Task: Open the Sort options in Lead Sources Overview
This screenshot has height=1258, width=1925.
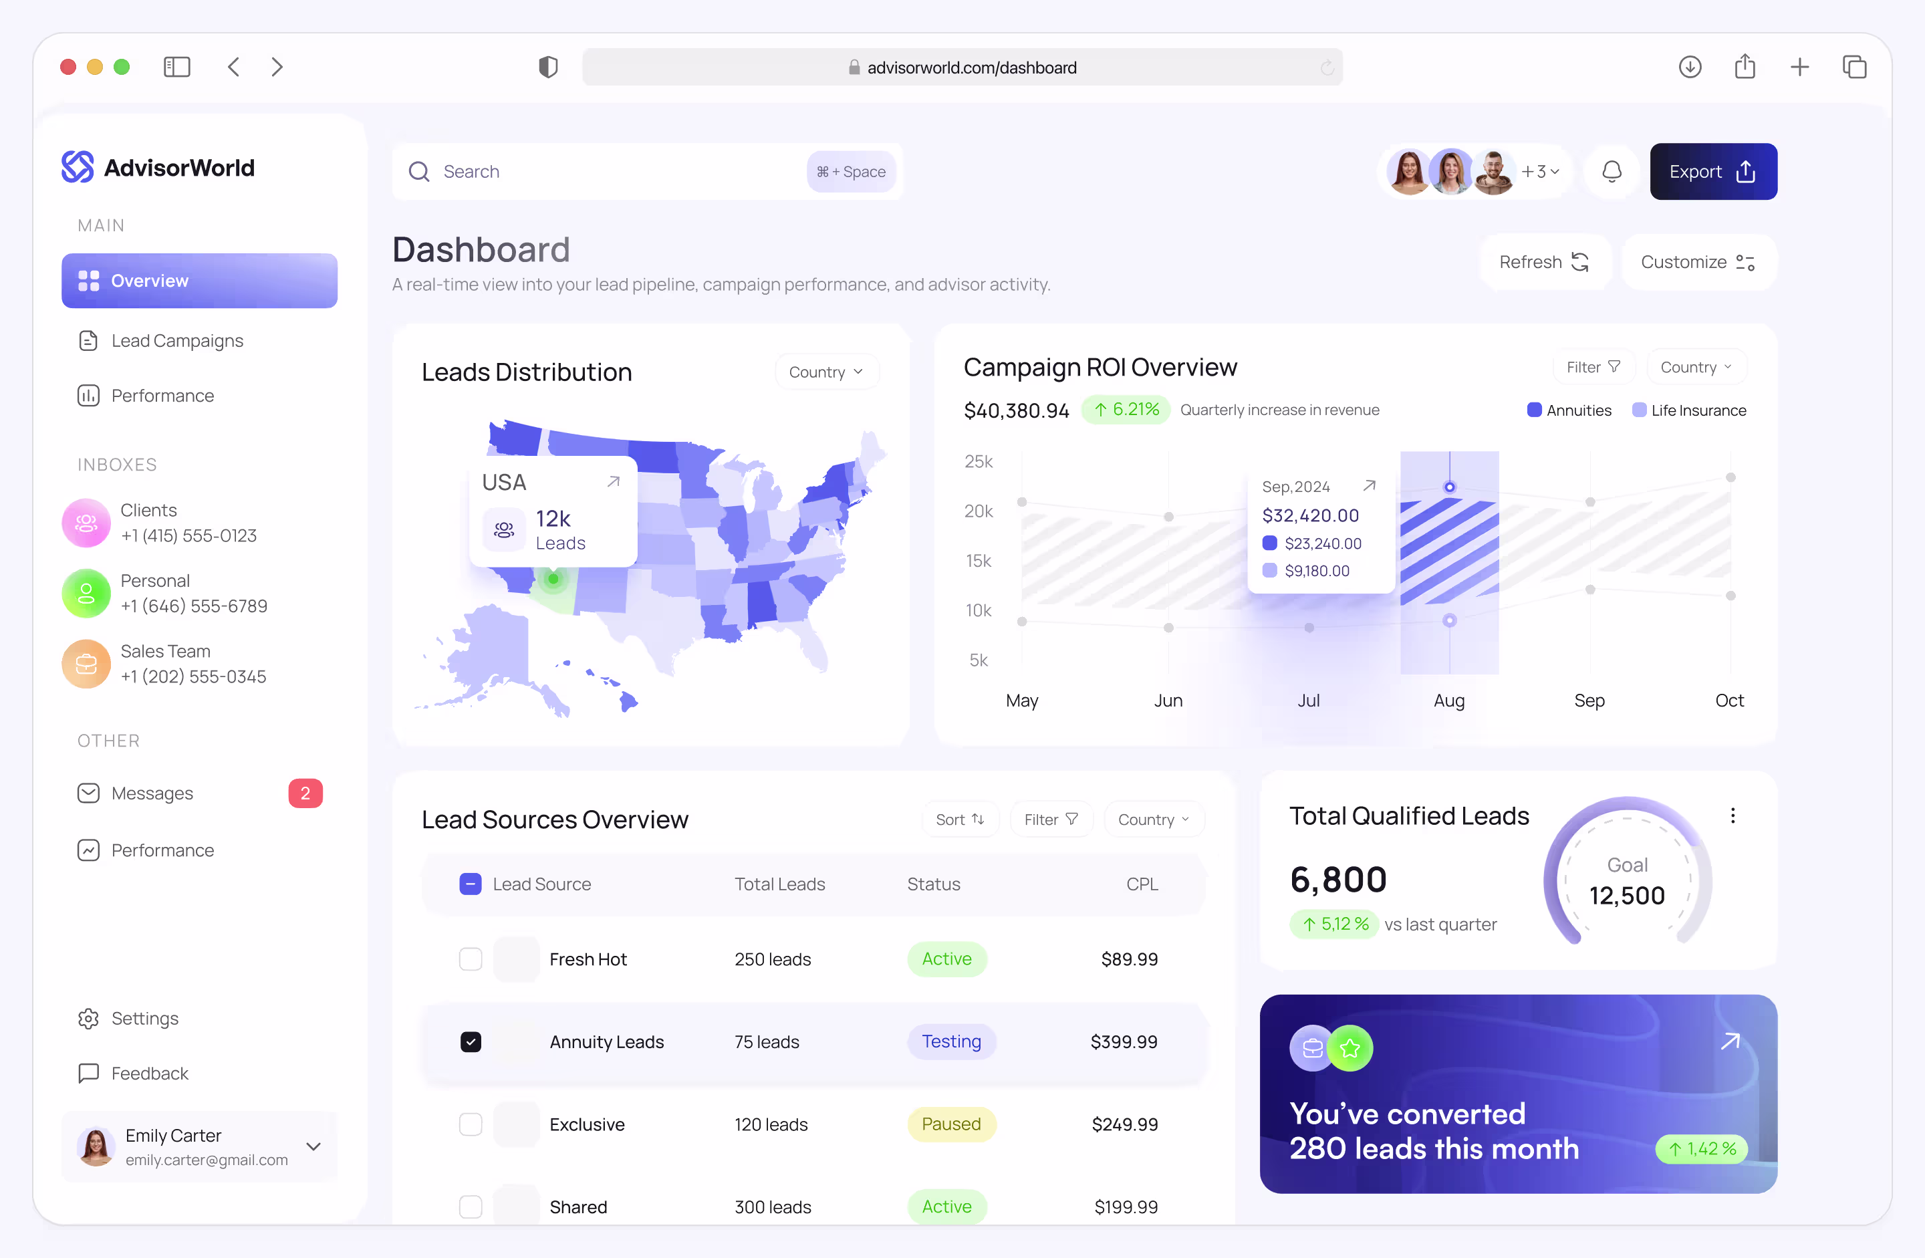Action: pos(960,819)
